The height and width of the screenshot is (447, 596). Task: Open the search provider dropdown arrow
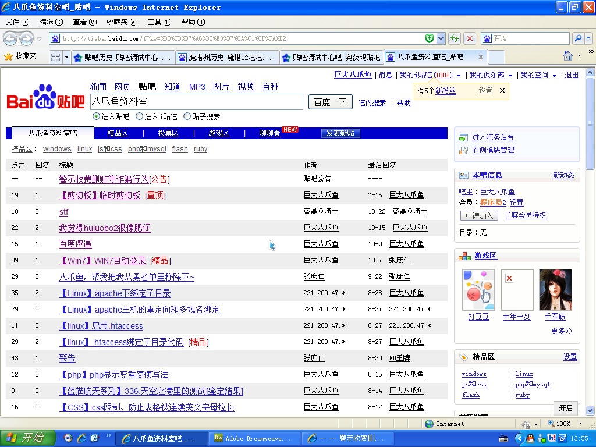click(588, 38)
